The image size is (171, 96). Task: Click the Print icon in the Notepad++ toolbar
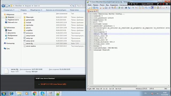click(106, 8)
